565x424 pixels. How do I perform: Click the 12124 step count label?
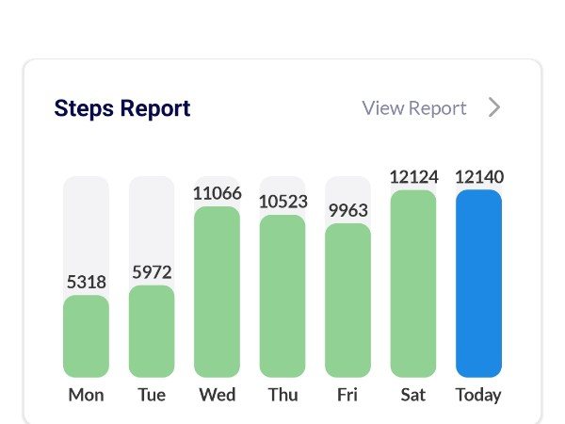[x=413, y=177]
